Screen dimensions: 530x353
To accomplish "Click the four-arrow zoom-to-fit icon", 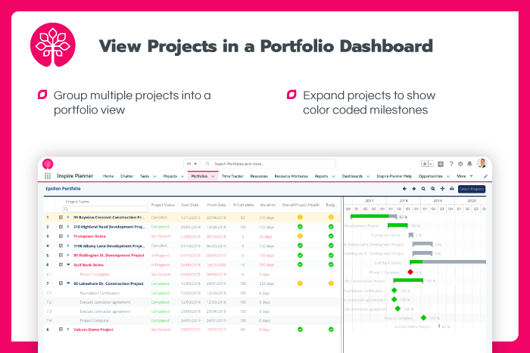I will (x=442, y=189).
